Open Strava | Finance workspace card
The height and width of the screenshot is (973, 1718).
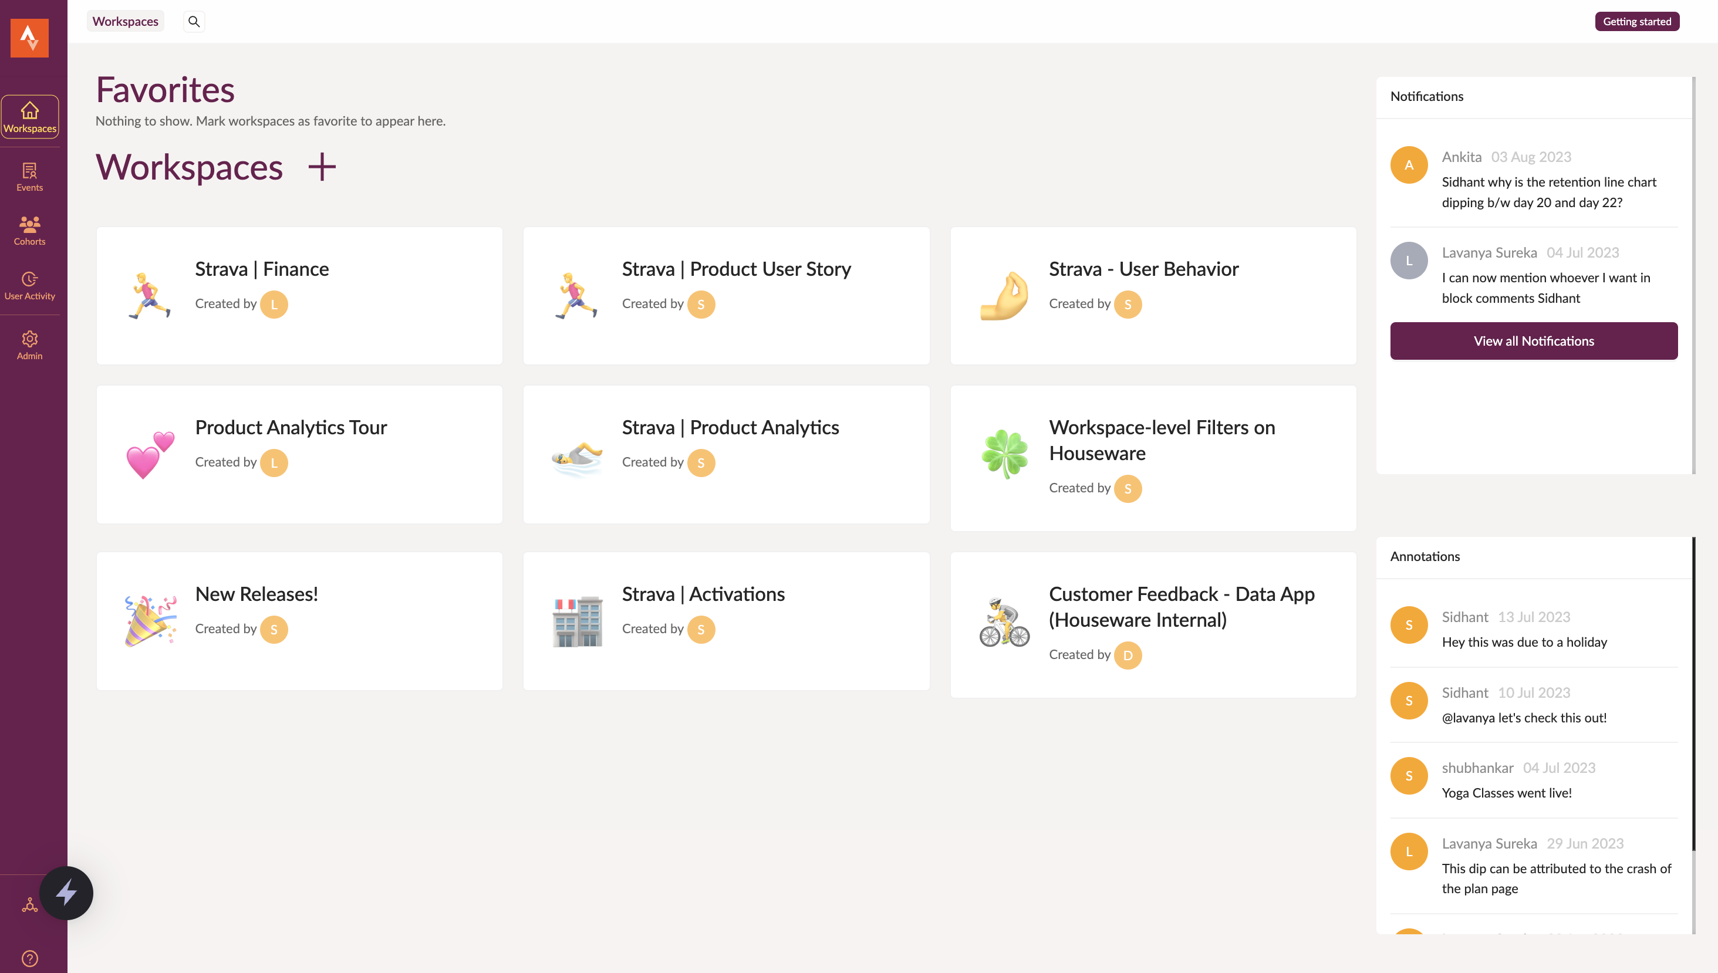[x=299, y=295]
